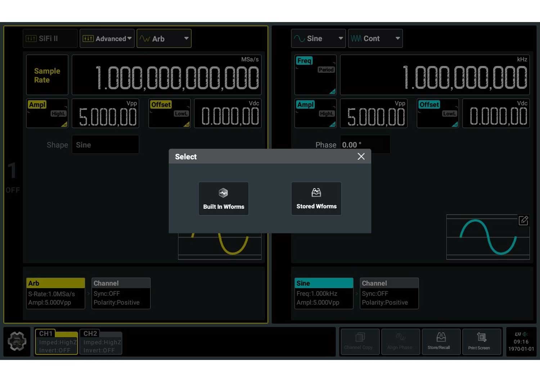Click the SiFi II button

[50, 39]
